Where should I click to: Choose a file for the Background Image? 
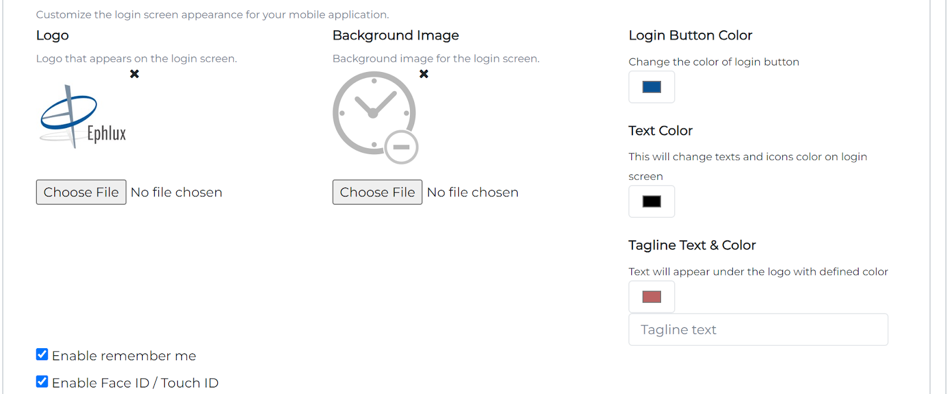(x=377, y=192)
